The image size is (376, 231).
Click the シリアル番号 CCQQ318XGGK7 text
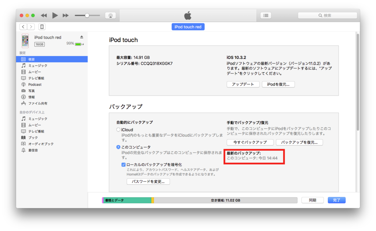click(144, 63)
